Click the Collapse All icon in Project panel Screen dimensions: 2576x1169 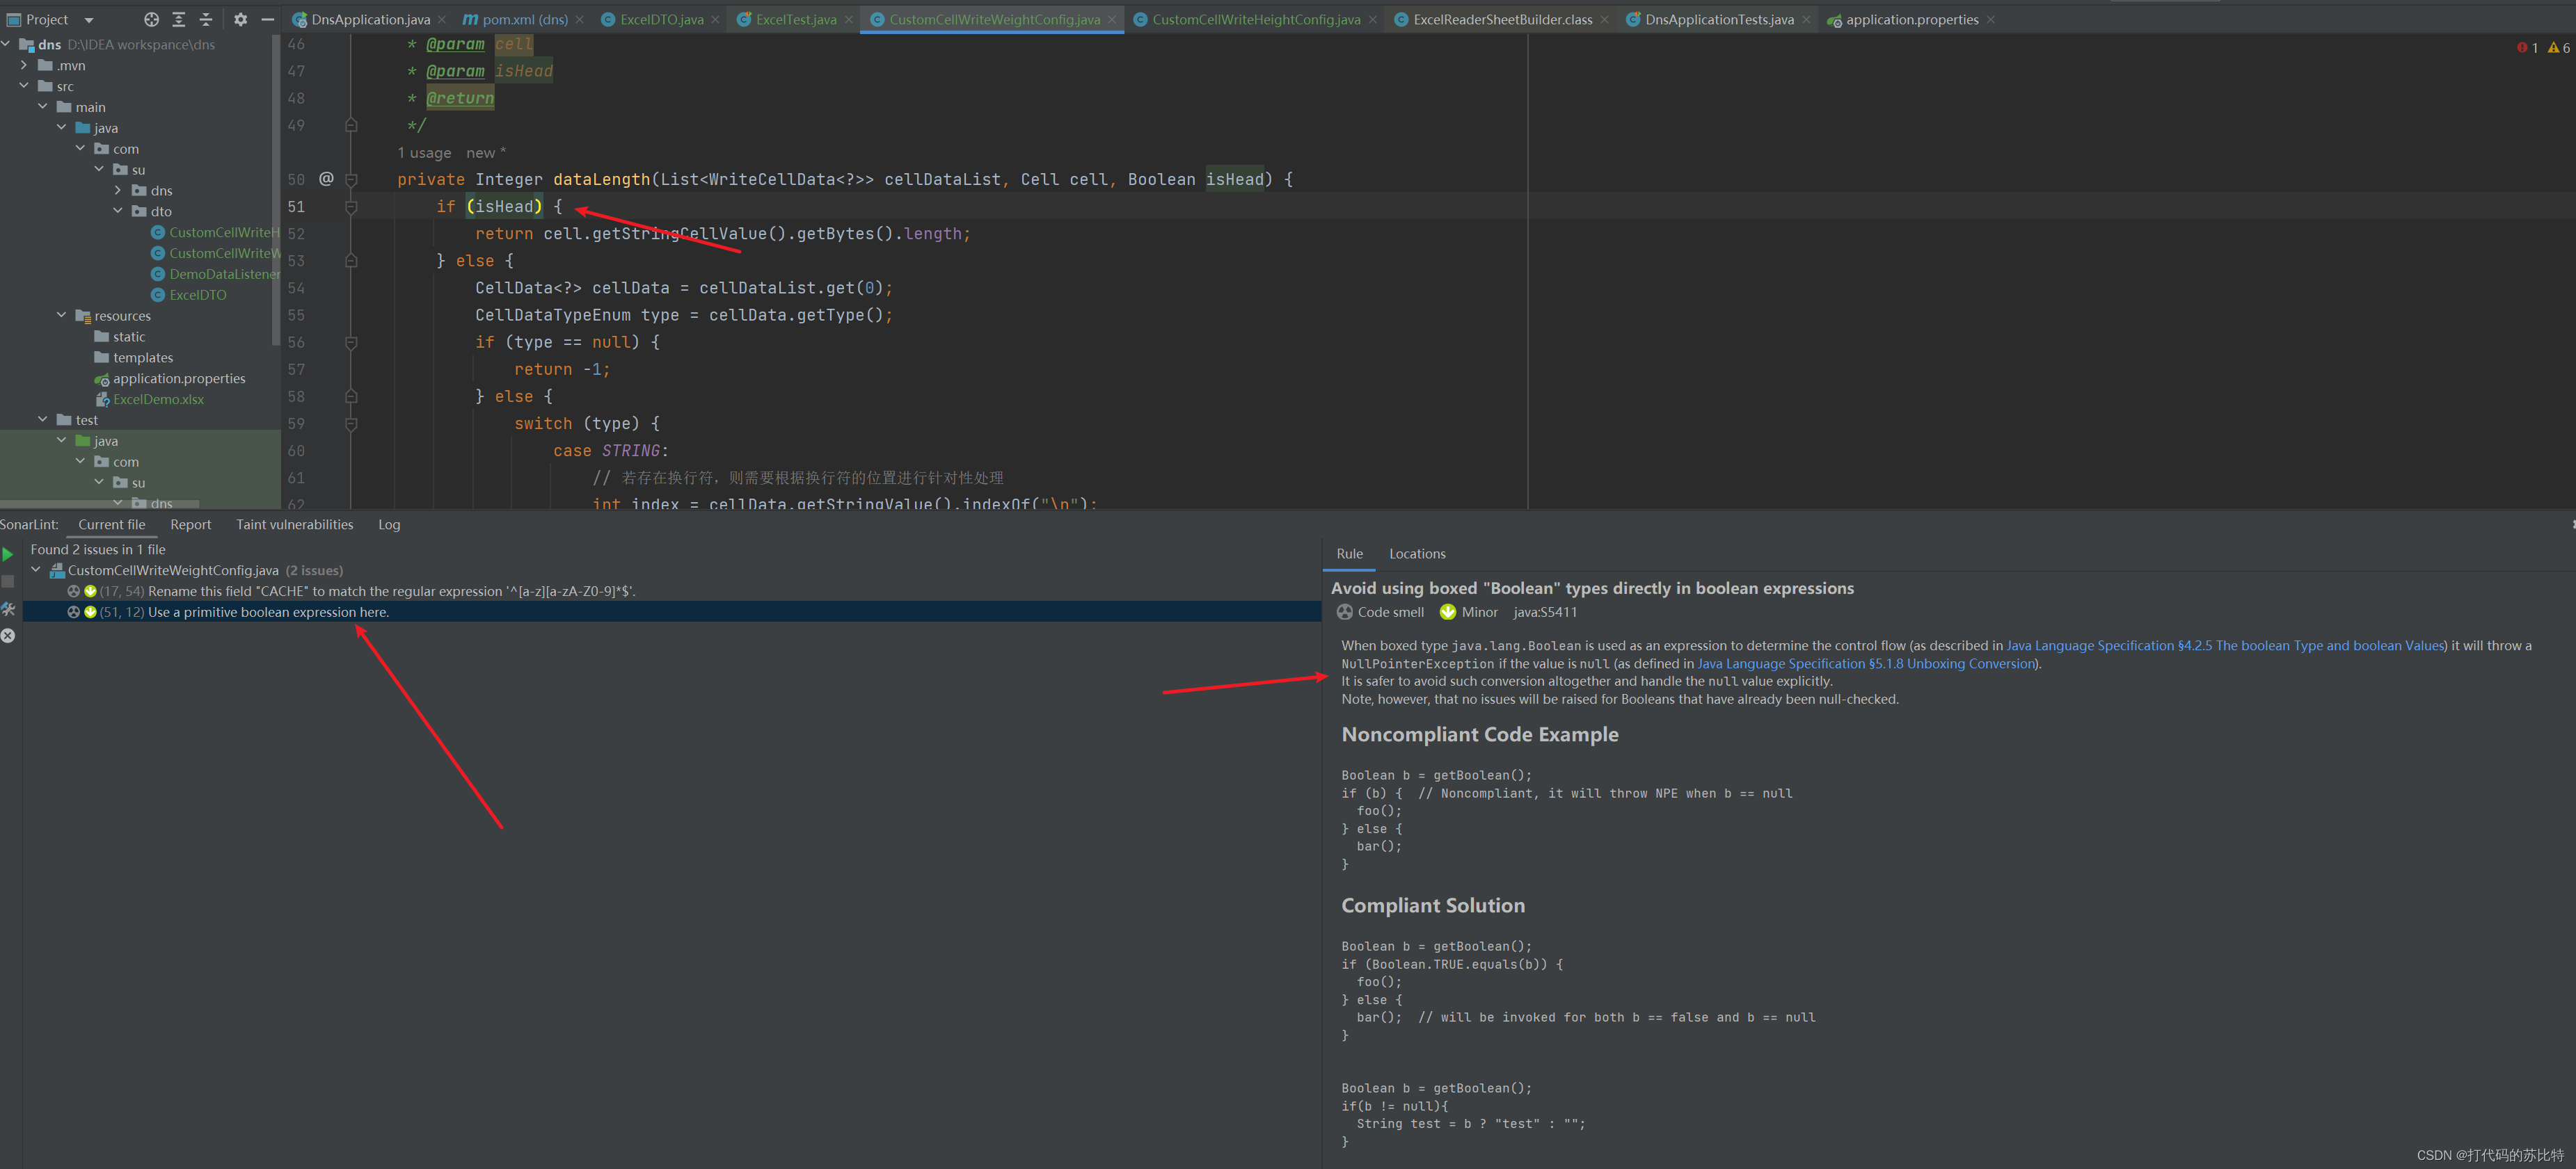click(206, 19)
